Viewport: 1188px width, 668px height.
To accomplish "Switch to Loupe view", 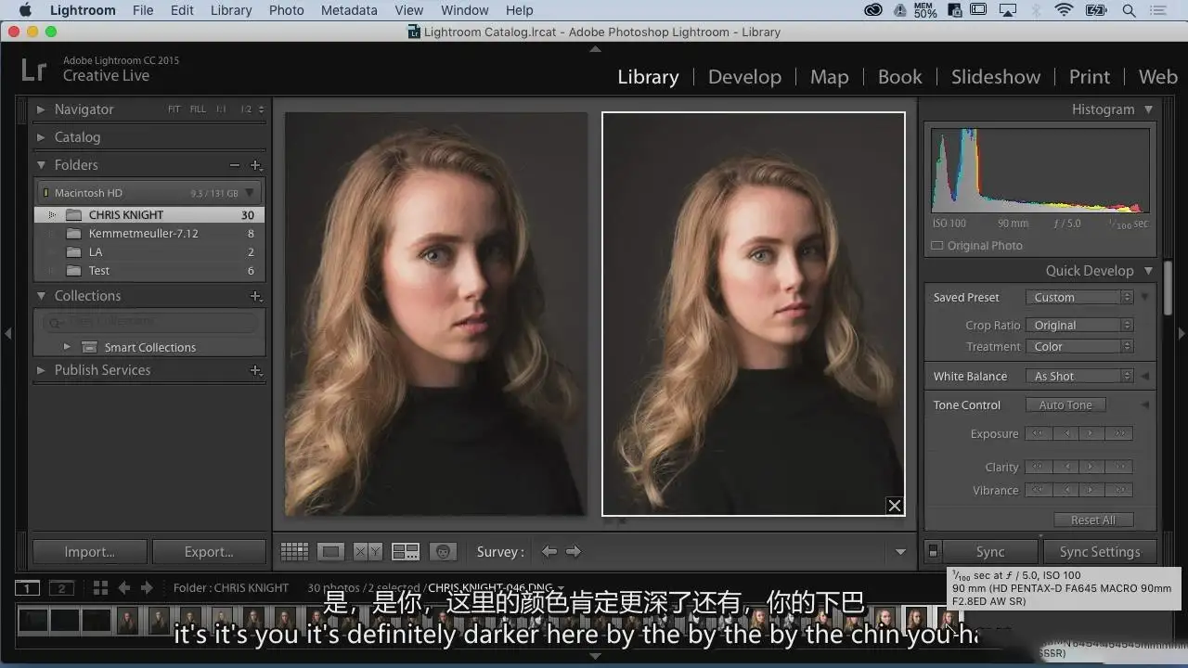I will [x=331, y=551].
